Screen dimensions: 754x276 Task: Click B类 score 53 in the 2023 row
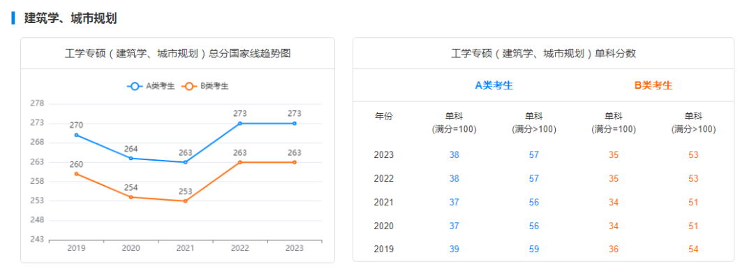[x=693, y=155]
